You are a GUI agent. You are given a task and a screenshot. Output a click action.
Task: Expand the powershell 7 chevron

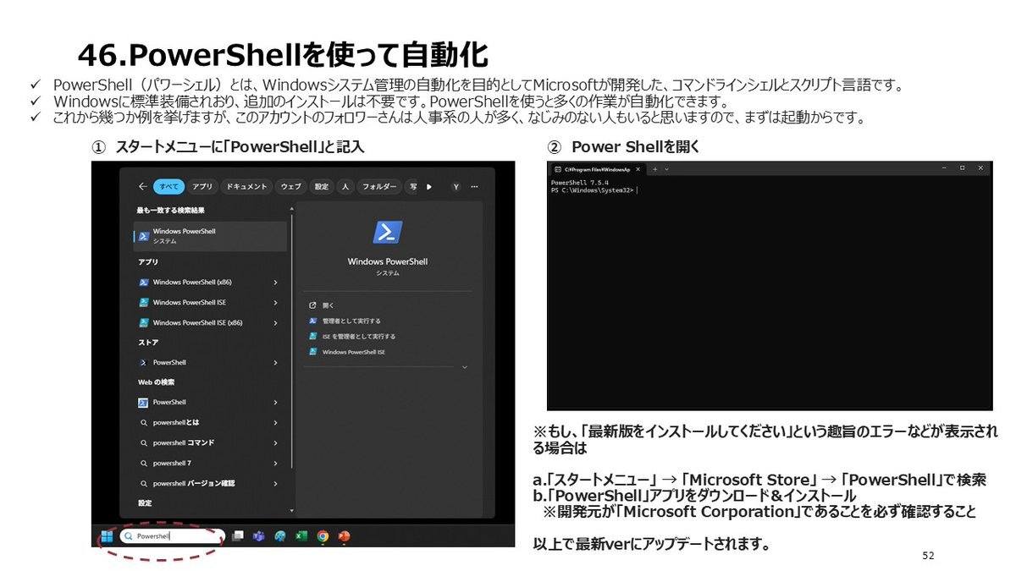coord(275,463)
